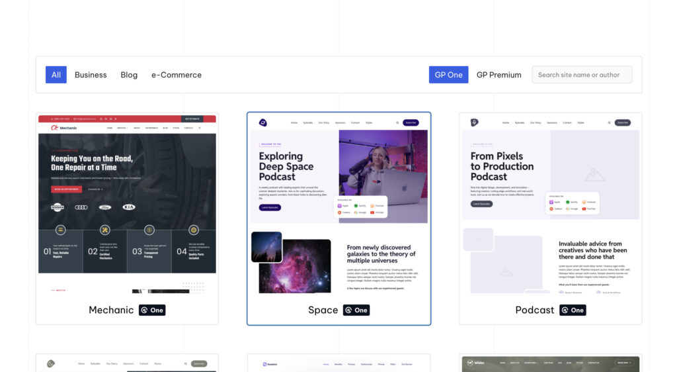
Task: Click the Space site title
Action: tap(323, 310)
